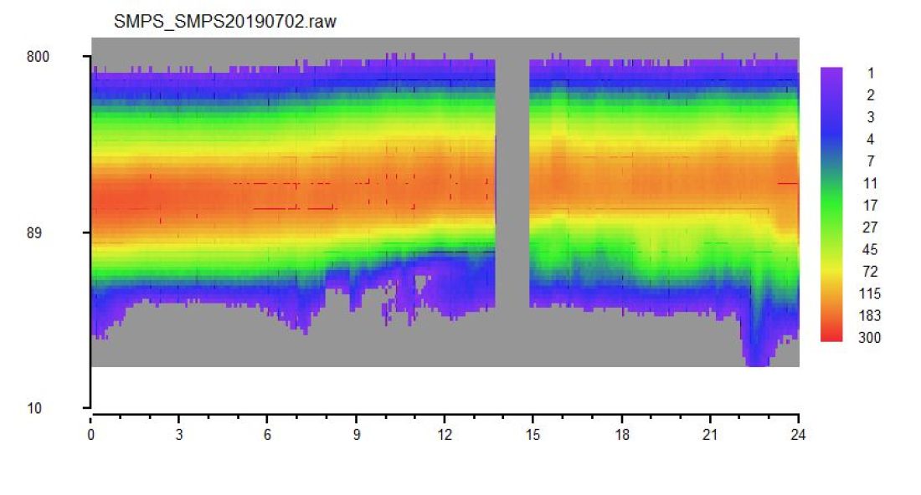Click the SMPS_SMPS20190702.raw chart title
921x495 pixels.
pos(224,22)
